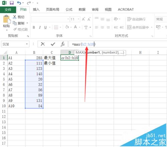This screenshot has height=147, width=167.
Task: Click the 剪切 Cut scissors button
Action: coord(18,17)
